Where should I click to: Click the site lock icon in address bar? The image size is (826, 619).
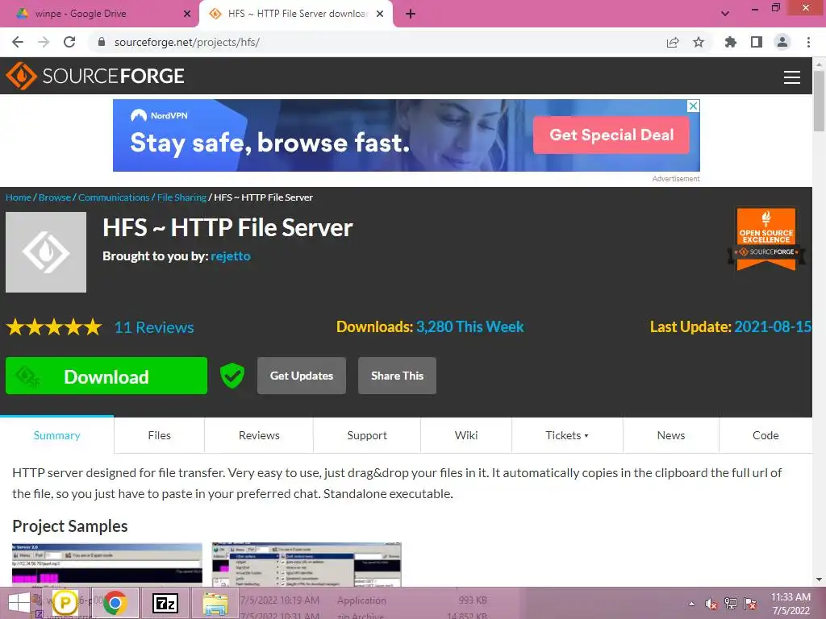[x=102, y=42]
